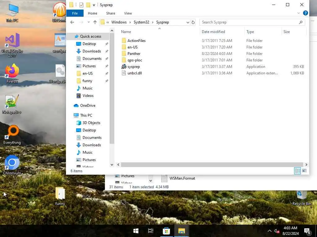317x237 pixels.
Task: Open recent locations dropdown arrow
Action: coord(89,22)
